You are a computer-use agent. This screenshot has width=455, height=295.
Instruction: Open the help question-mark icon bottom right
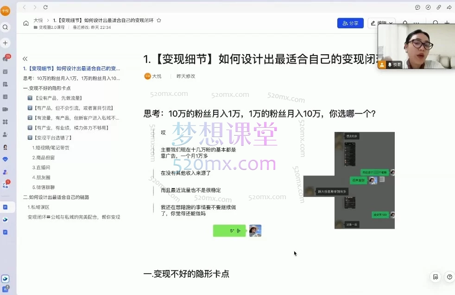point(449,277)
